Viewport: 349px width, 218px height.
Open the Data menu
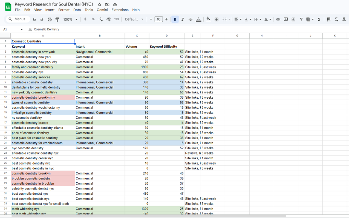tap(77, 10)
